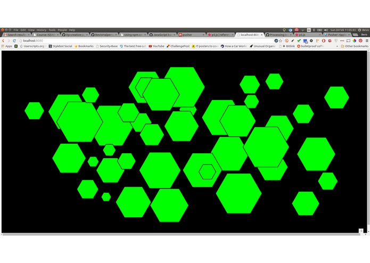Open the How a Car Works bookmark
The width and height of the screenshot is (370, 263).
point(234,46)
